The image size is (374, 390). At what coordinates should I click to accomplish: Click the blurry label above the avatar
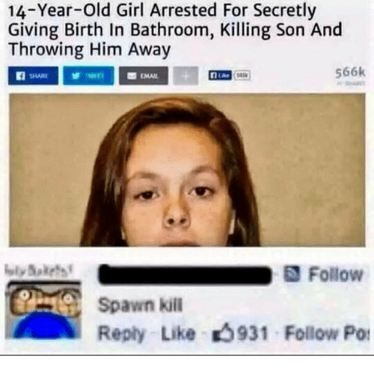click(39, 270)
